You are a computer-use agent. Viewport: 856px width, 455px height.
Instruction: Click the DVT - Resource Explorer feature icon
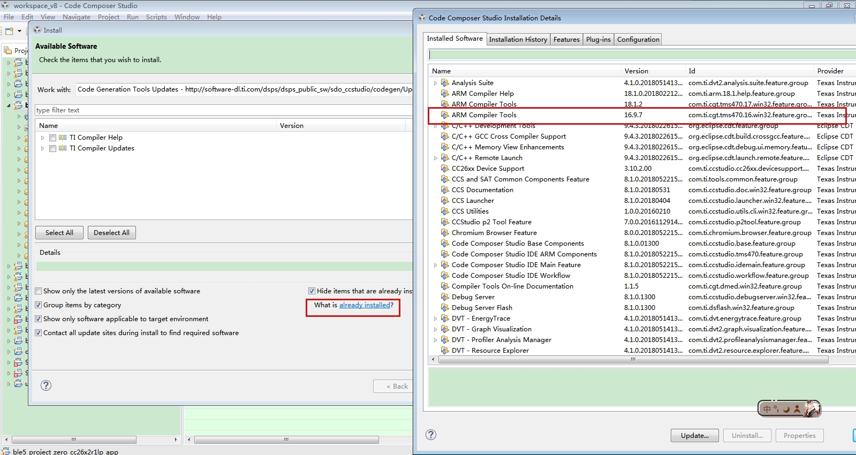[x=445, y=351]
